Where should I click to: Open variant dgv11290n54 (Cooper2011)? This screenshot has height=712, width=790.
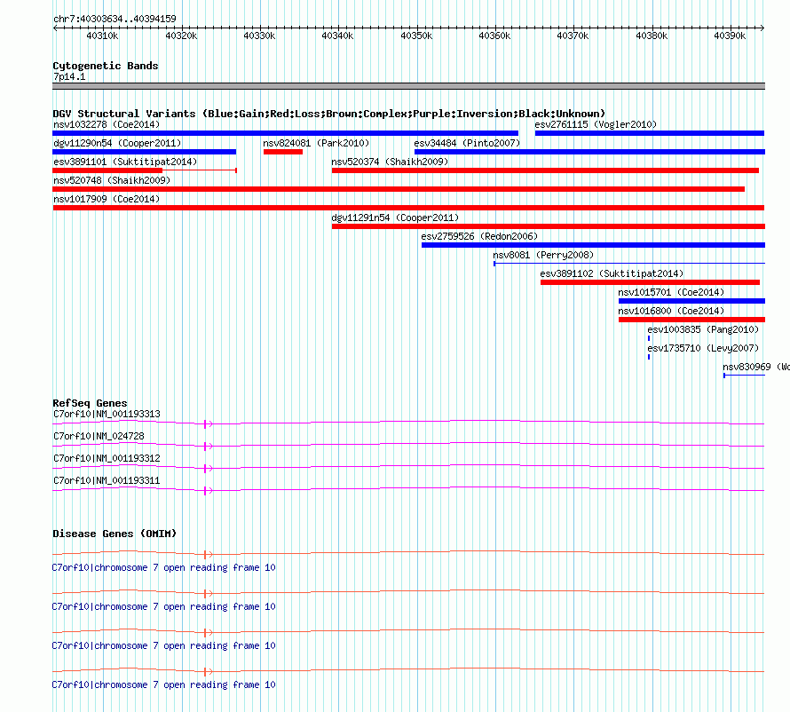tap(117, 144)
